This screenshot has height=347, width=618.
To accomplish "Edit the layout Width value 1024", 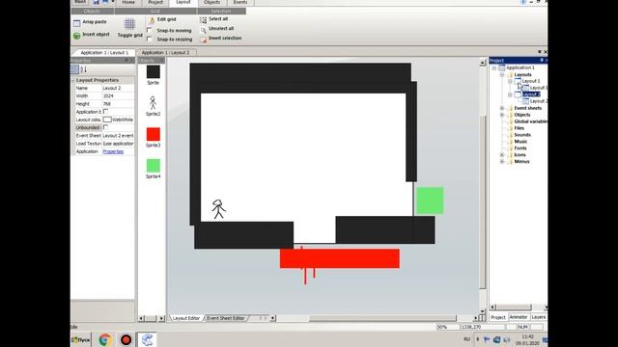I will [118, 96].
